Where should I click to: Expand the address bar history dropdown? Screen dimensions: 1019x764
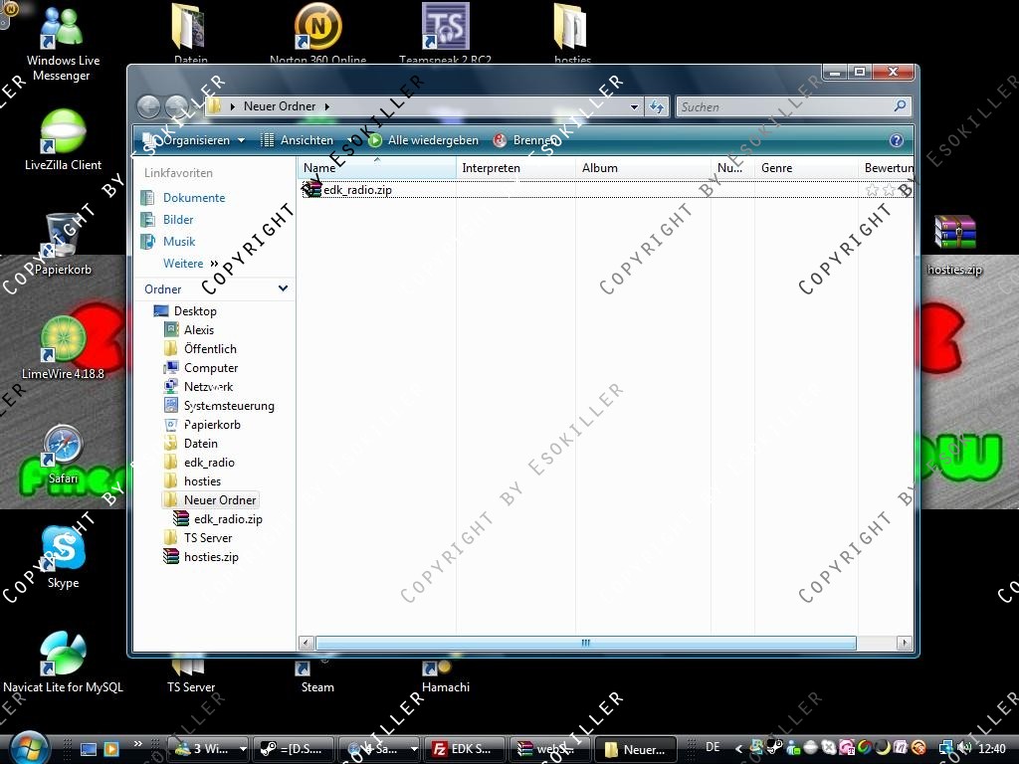(x=634, y=106)
